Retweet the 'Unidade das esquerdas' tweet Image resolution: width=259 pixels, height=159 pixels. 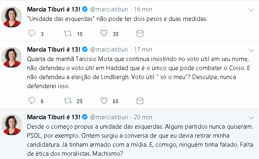[68, 34]
